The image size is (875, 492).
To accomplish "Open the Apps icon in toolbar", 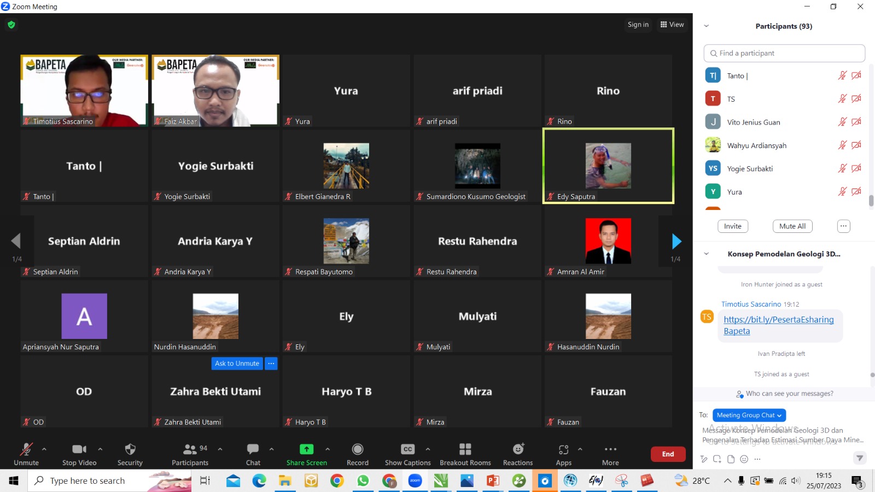I will [563, 449].
